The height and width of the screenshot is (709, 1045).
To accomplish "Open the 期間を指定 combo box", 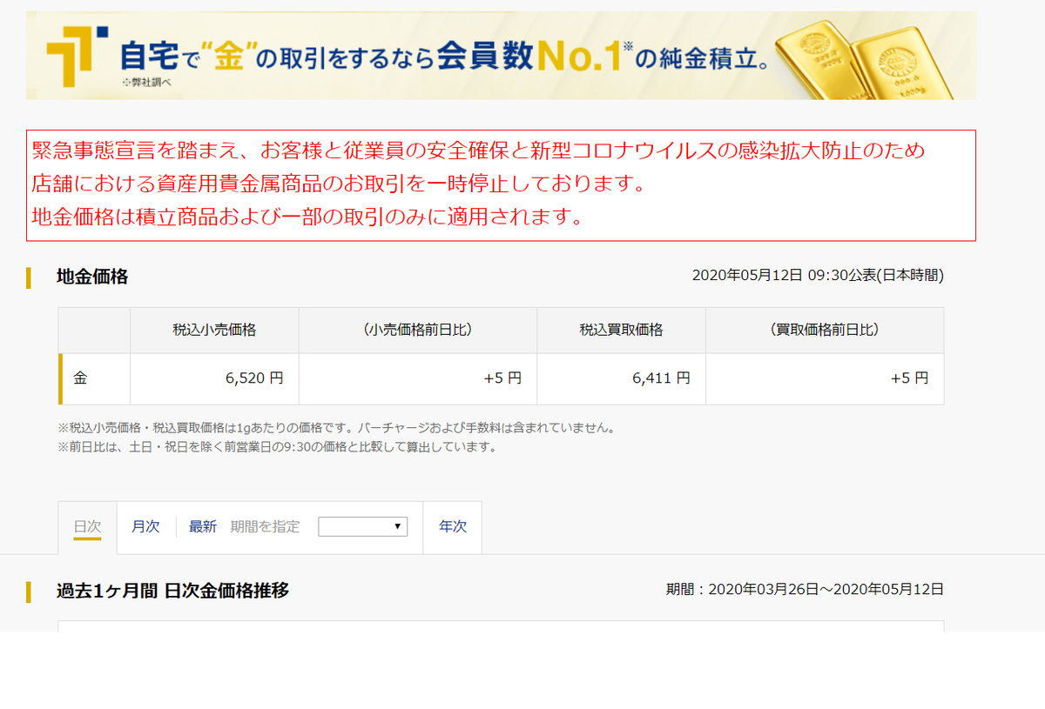I will point(363,525).
